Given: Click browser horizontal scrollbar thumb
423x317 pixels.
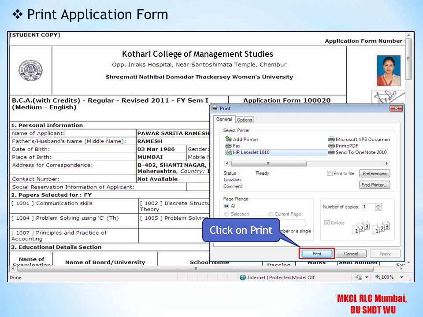Looking at the screenshot, I should 195,269.
